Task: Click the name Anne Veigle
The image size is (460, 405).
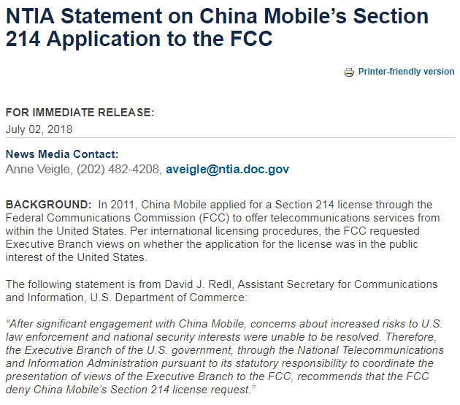Action: click(37, 170)
